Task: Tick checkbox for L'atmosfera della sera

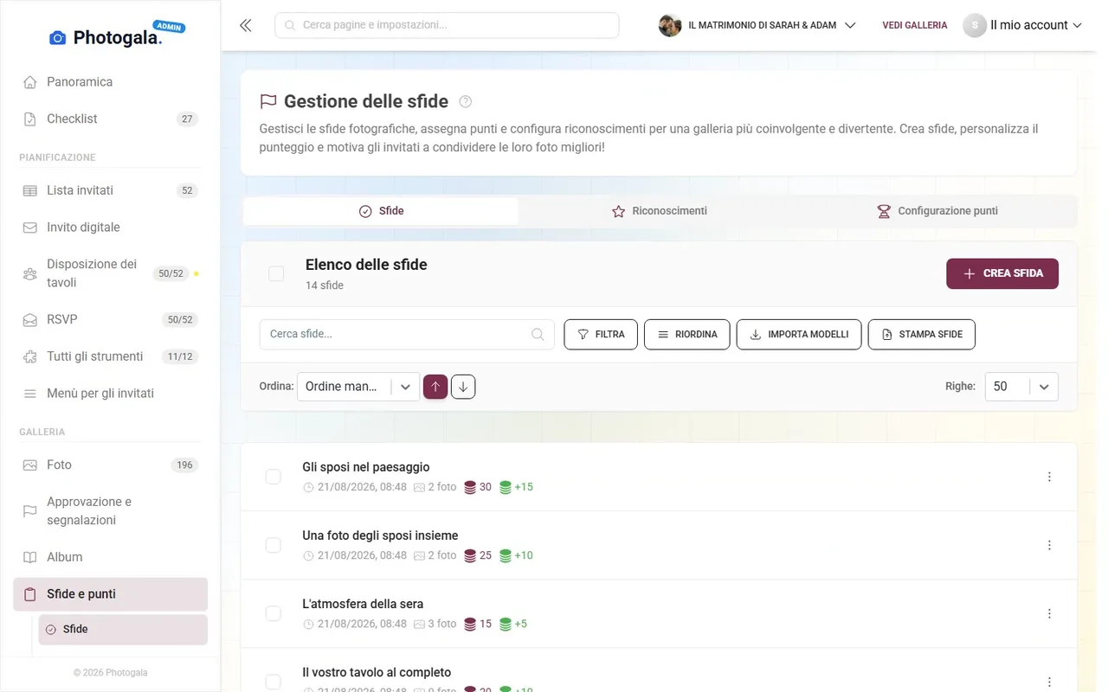Action: point(273,613)
